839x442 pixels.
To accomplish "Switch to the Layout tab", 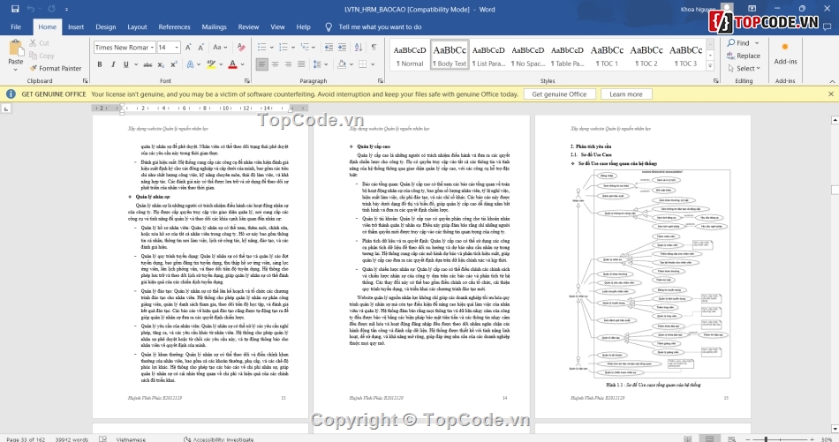I will (x=137, y=26).
